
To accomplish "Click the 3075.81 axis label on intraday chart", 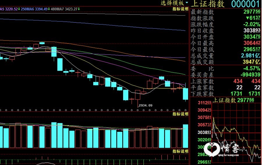I will pyautogui.click(x=204, y=117).
